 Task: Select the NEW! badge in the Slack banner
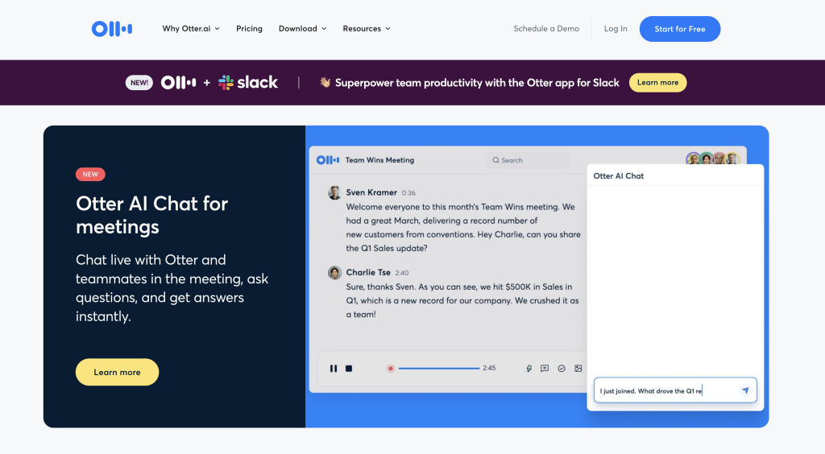(x=139, y=82)
